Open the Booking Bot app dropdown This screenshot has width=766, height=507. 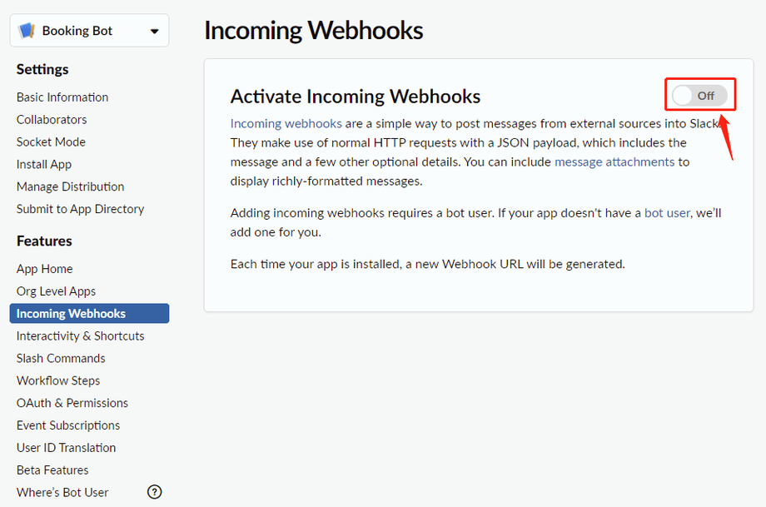[154, 32]
